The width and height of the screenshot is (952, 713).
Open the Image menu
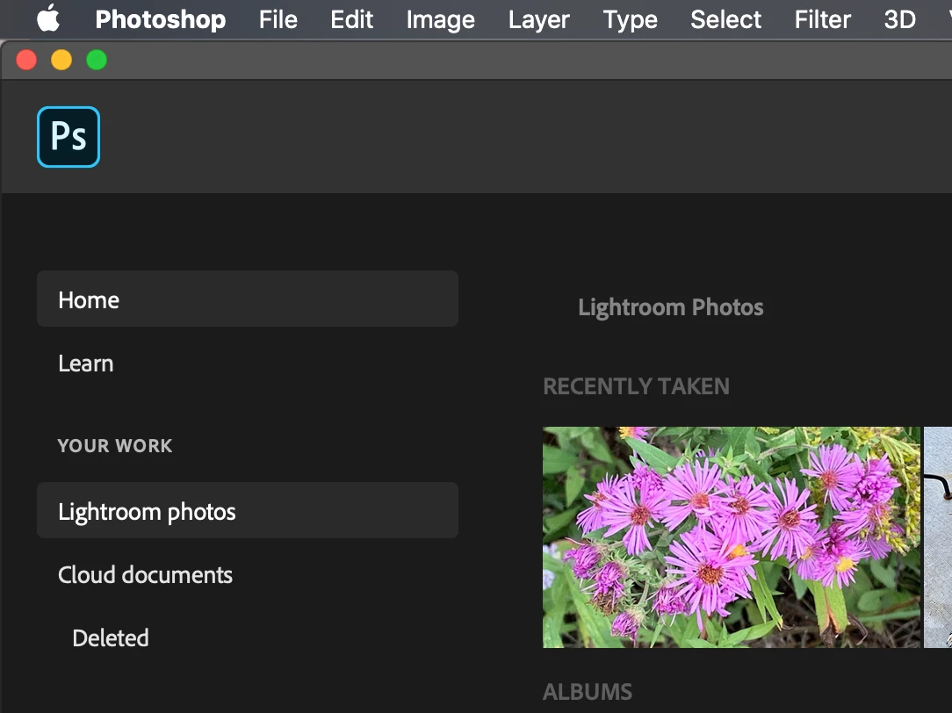(x=440, y=20)
